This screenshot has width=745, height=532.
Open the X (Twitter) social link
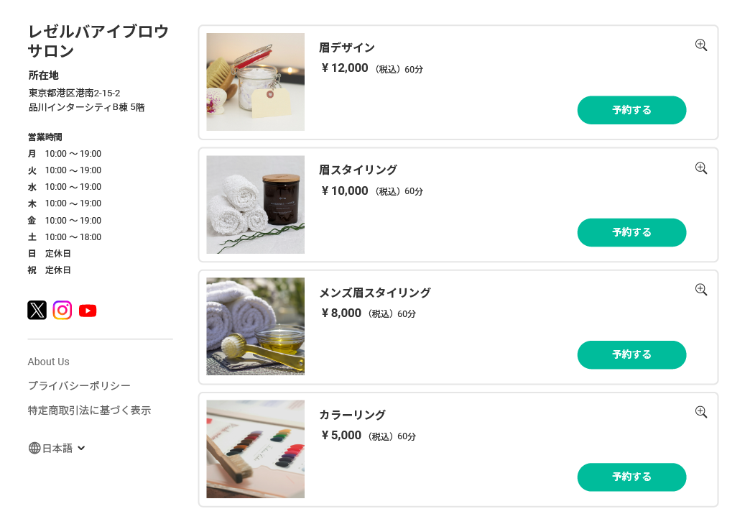[37, 310]
